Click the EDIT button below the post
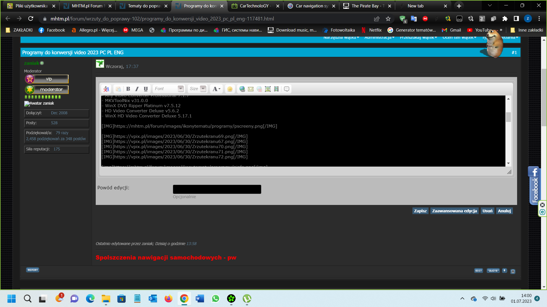547x307 pixels. click(x=479, y=271)
